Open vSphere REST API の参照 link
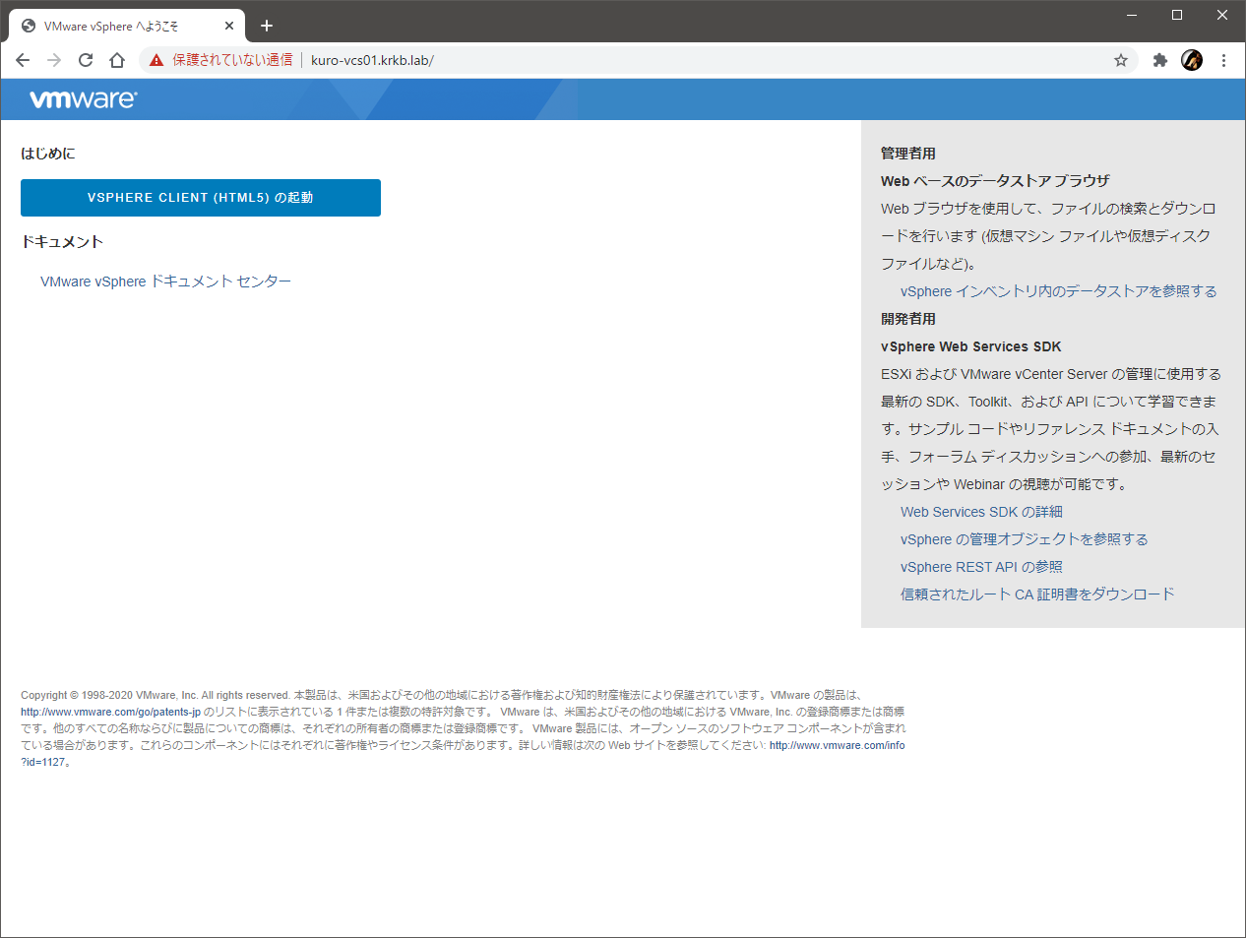This screenshot has width=1246, height=938. [981, 567]
